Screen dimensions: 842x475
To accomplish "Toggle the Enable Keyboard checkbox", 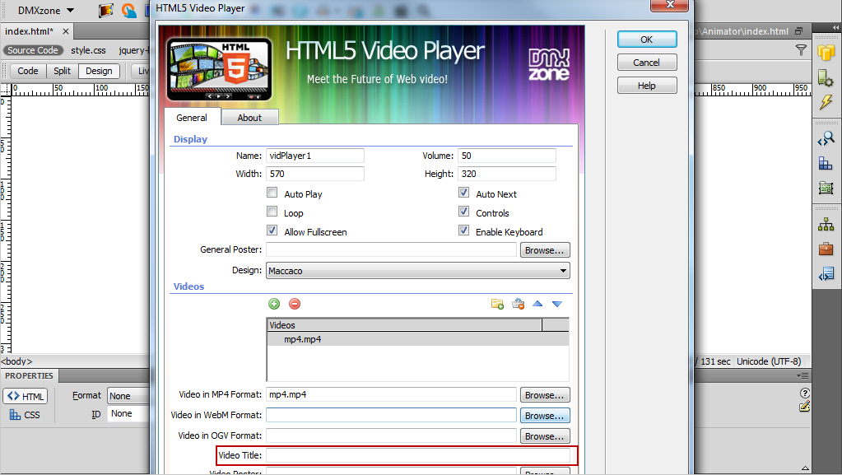I will [464, 231].
